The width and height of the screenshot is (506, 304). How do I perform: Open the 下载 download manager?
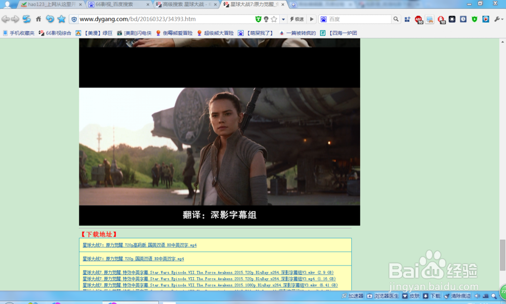pos(432,296)
